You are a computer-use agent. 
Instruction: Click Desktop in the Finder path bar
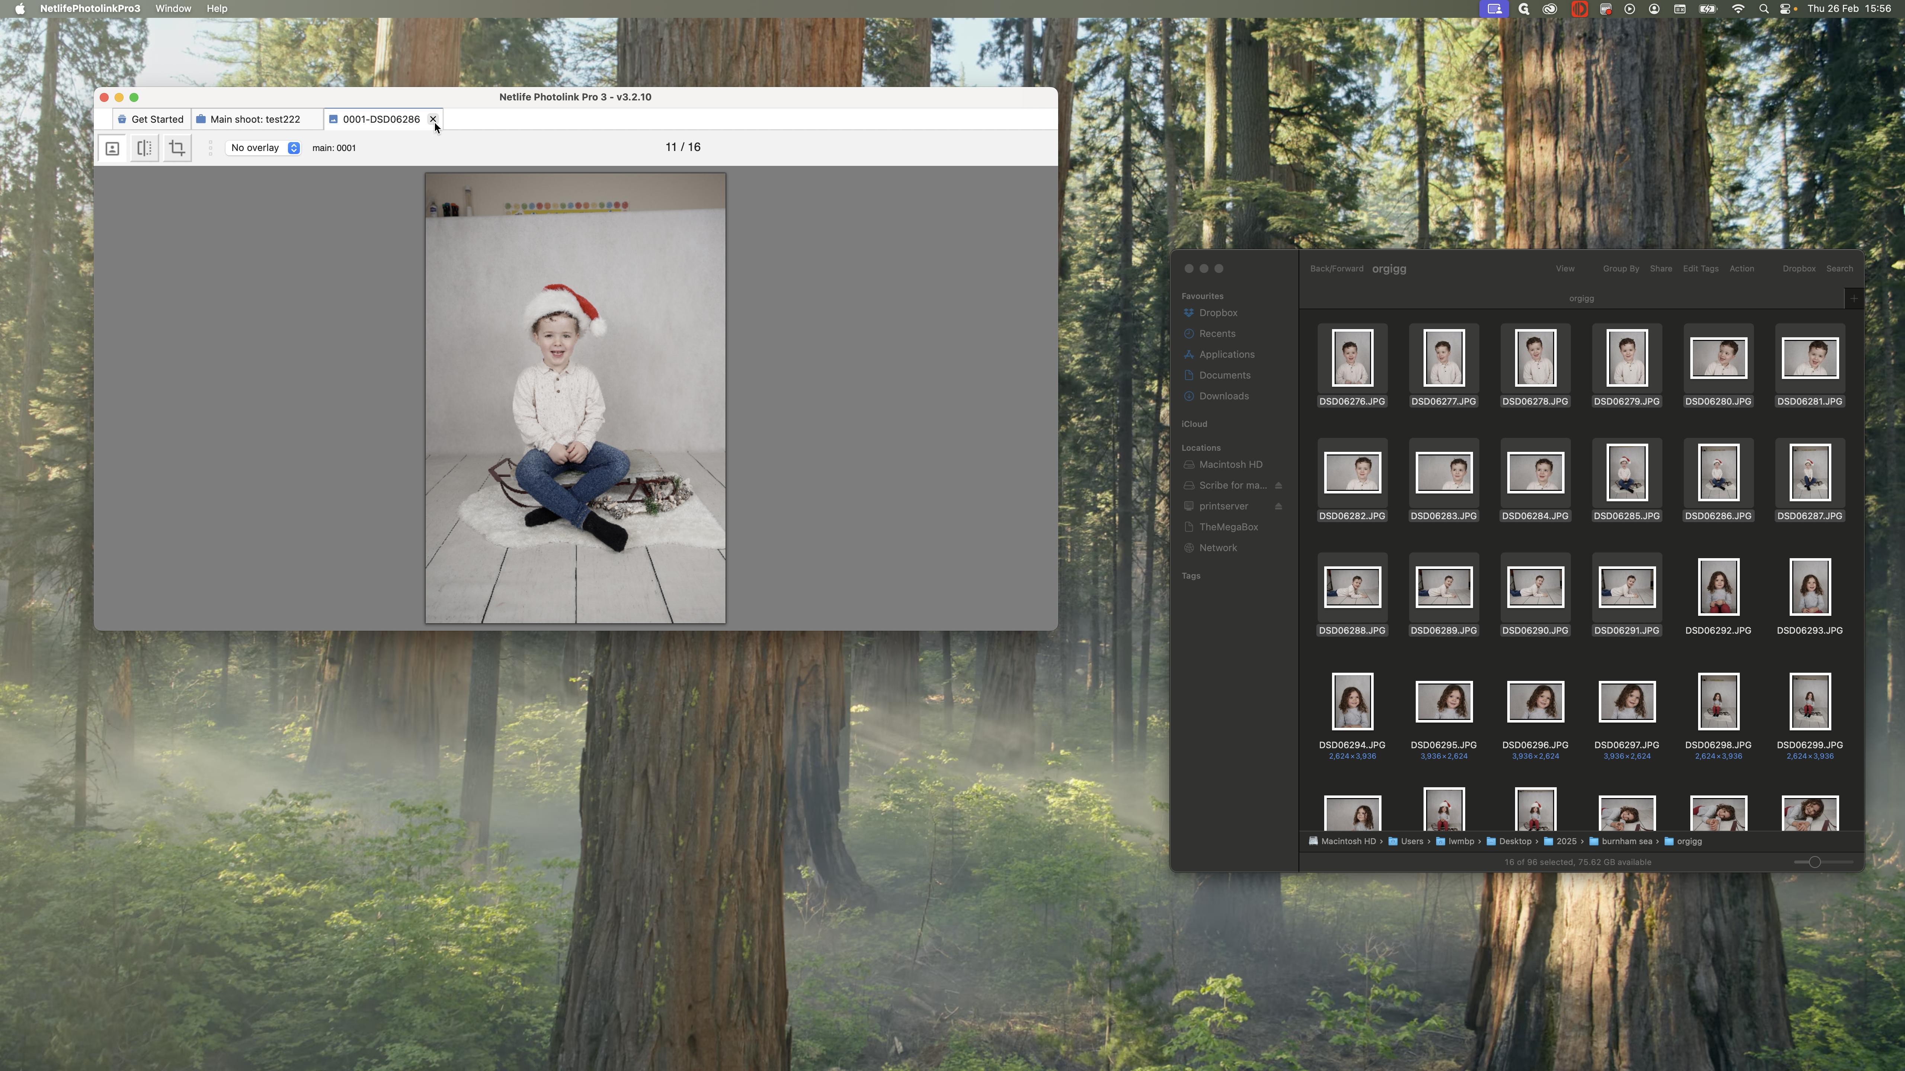1515,841
